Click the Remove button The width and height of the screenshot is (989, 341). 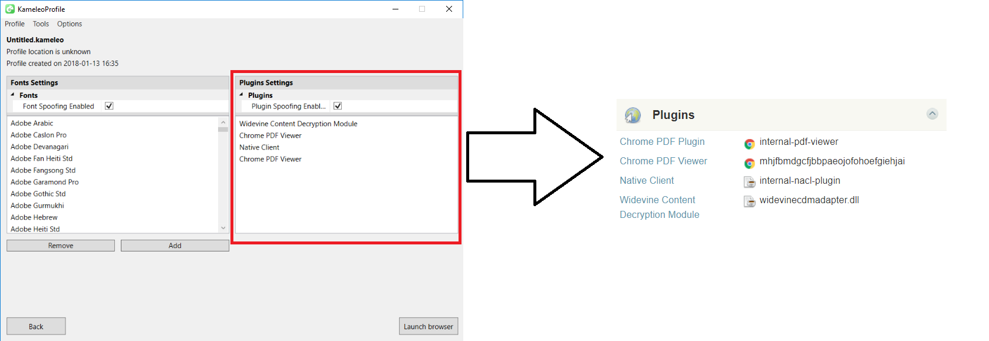(61, 246)
